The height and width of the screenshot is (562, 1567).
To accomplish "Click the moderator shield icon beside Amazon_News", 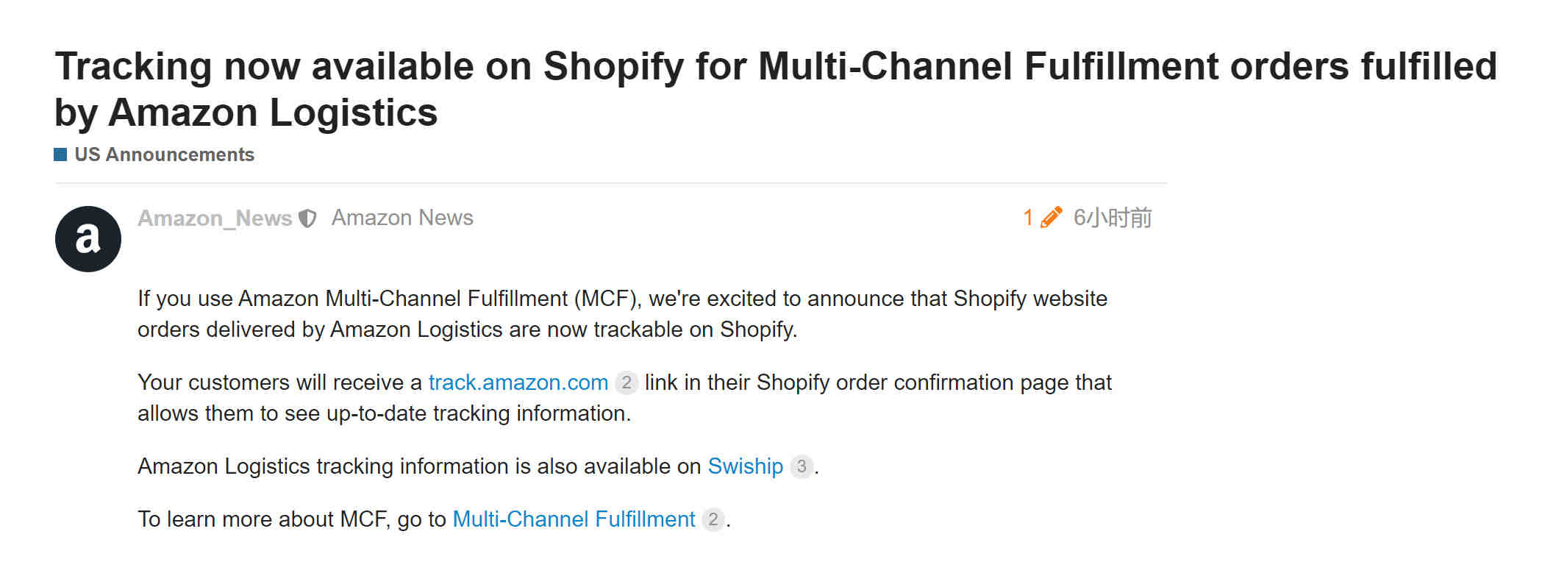I will tap(307, 218).
